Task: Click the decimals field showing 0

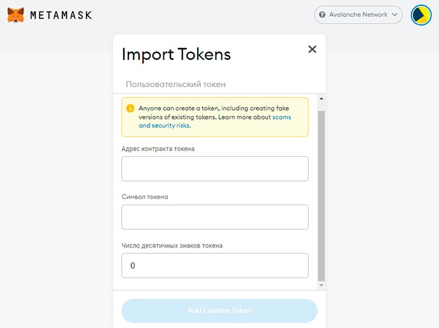Action: [214, 266]
